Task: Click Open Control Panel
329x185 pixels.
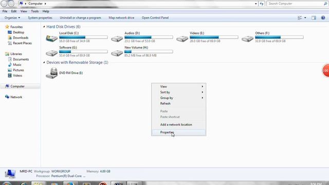Action: click(x=155, y=18)
